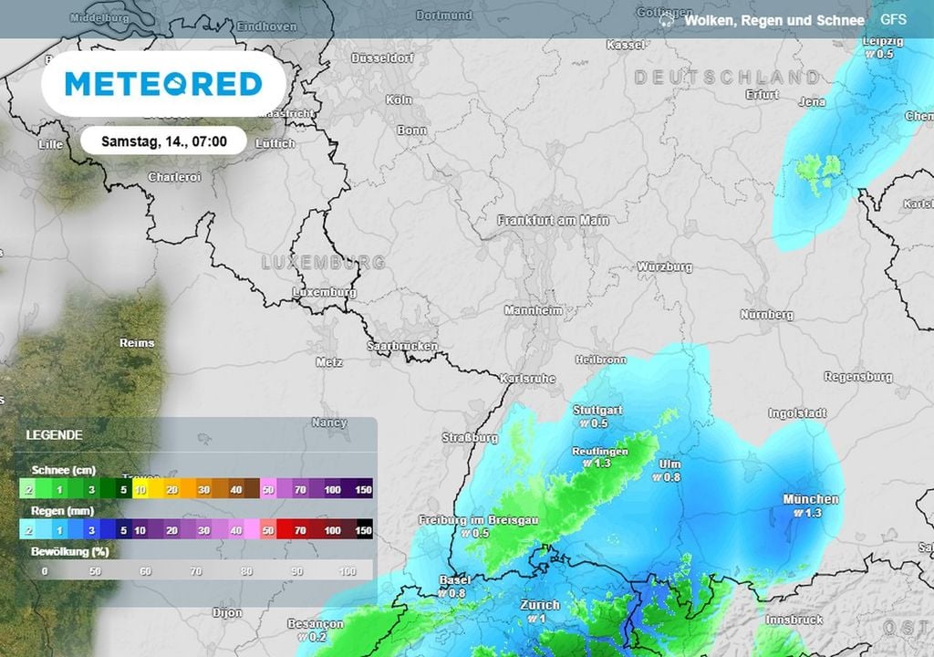Click the wind icon under München

(x=800, y=514)
